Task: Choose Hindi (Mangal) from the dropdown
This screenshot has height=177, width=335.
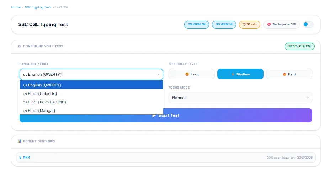Action: (x=91, y=110)
